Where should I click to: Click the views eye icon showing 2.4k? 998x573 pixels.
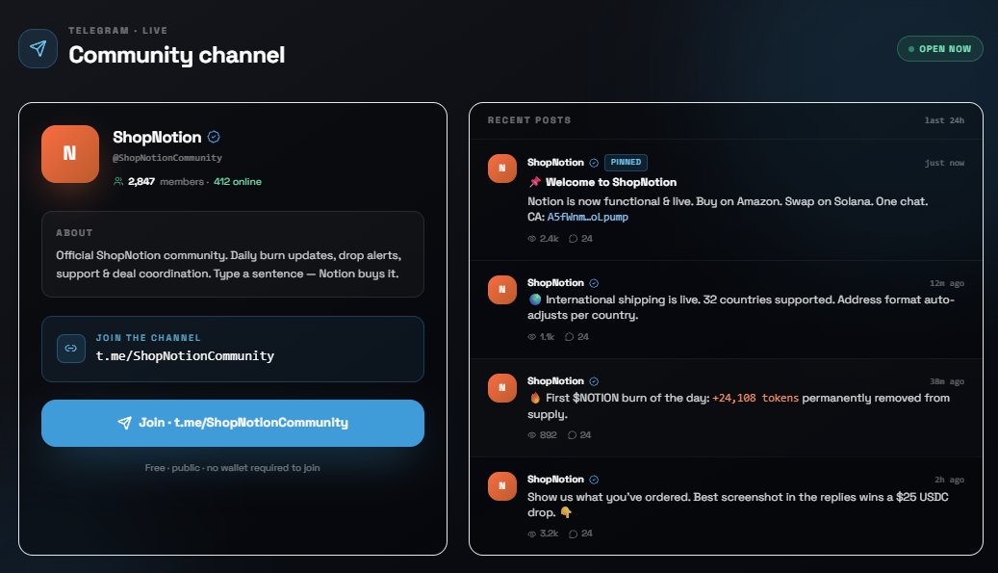pos(532,239)
